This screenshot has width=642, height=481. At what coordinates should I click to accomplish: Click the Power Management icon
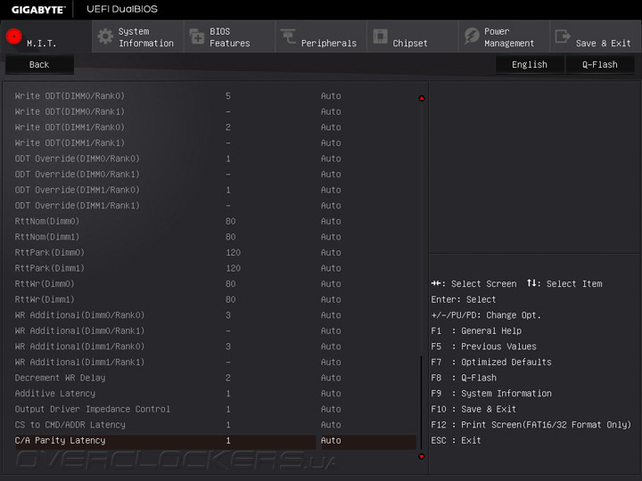click(472, 37)
